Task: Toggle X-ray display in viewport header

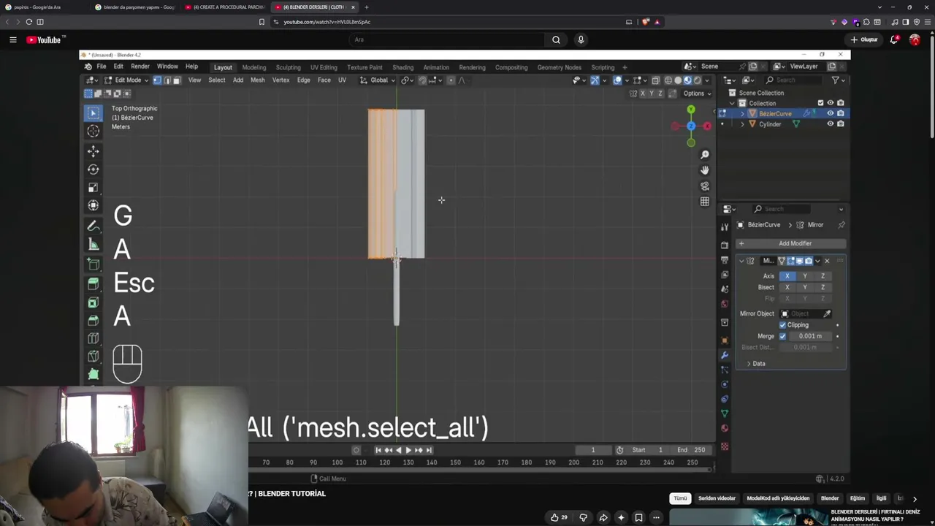Action: click(x=655, y=80)
